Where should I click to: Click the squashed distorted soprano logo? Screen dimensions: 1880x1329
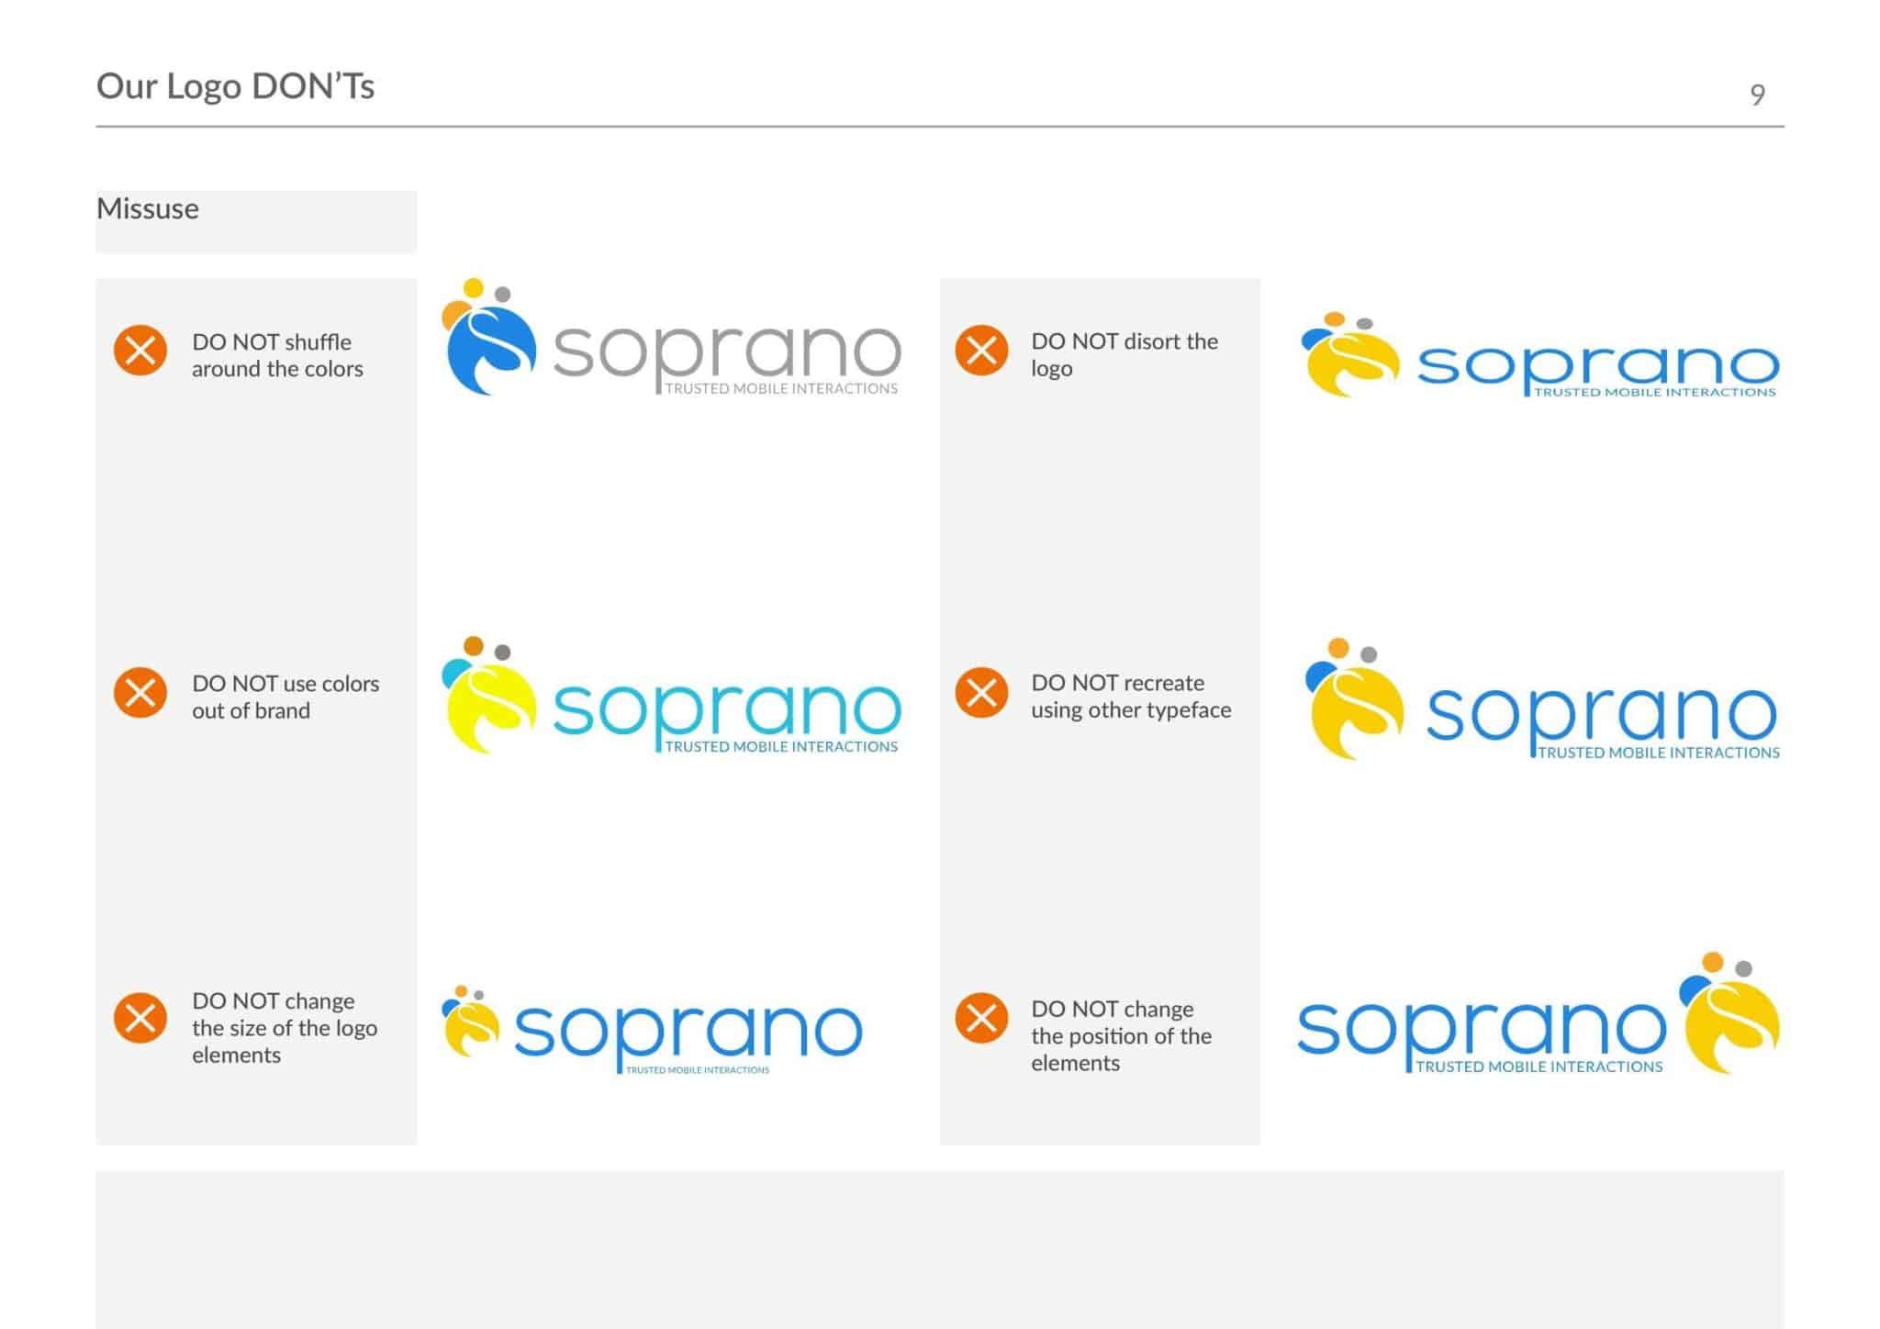1540,356
